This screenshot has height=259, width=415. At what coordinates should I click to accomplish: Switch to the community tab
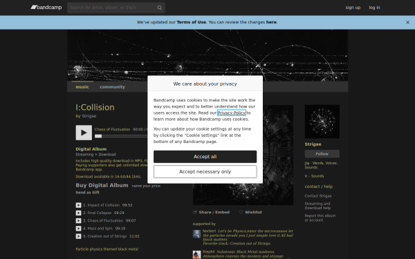[x=112, y=87]
